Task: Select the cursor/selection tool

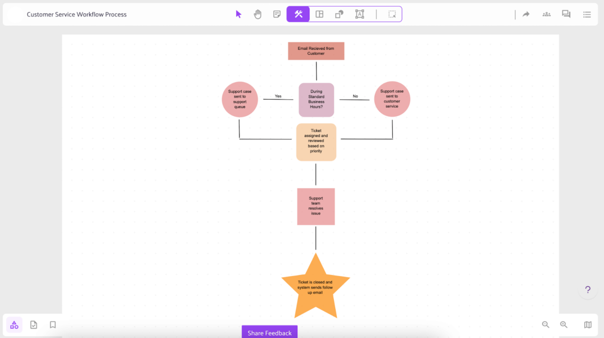Action: point(238,14)
